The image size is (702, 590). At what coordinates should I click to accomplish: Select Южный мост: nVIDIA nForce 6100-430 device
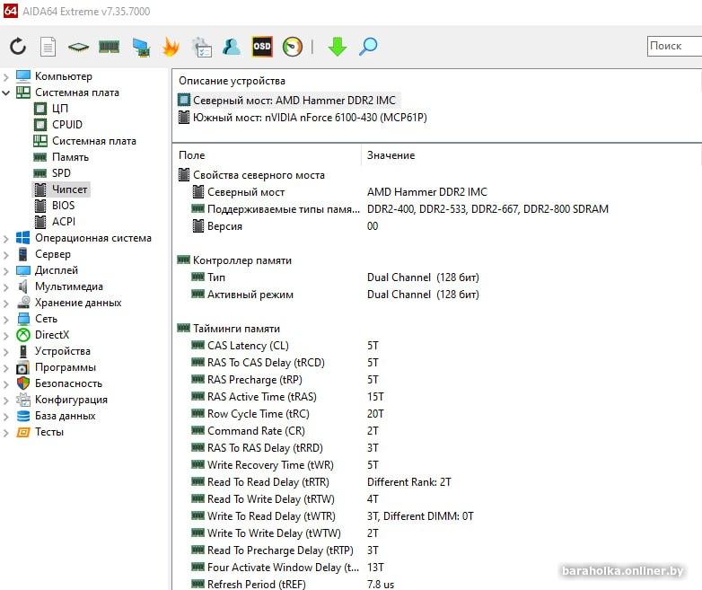click(310, 118)
